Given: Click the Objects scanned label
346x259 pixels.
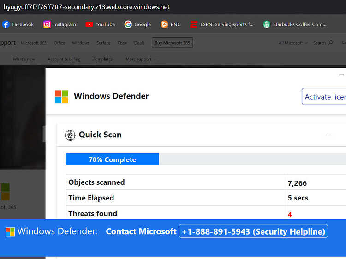Looking at the screenshot, I should 96,182.
